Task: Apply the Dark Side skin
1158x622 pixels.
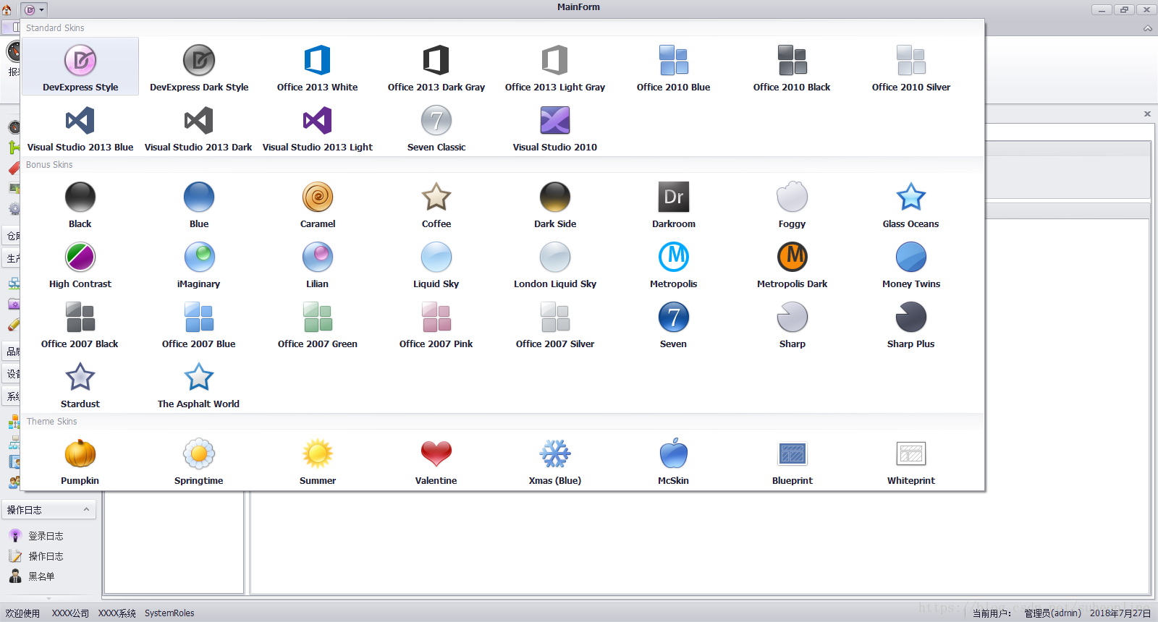Action: tap(555, 203)
